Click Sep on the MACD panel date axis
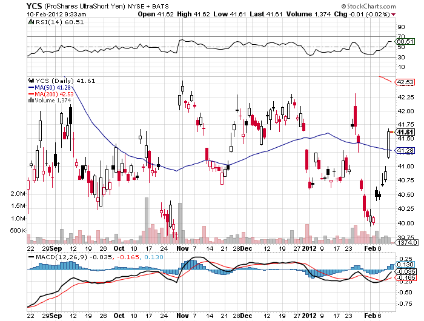Image resolution: width=424 pixels, height=321 pixels. (56, 316)
